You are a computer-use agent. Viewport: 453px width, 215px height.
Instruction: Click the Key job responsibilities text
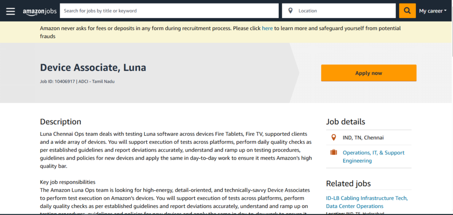point(68,182)
